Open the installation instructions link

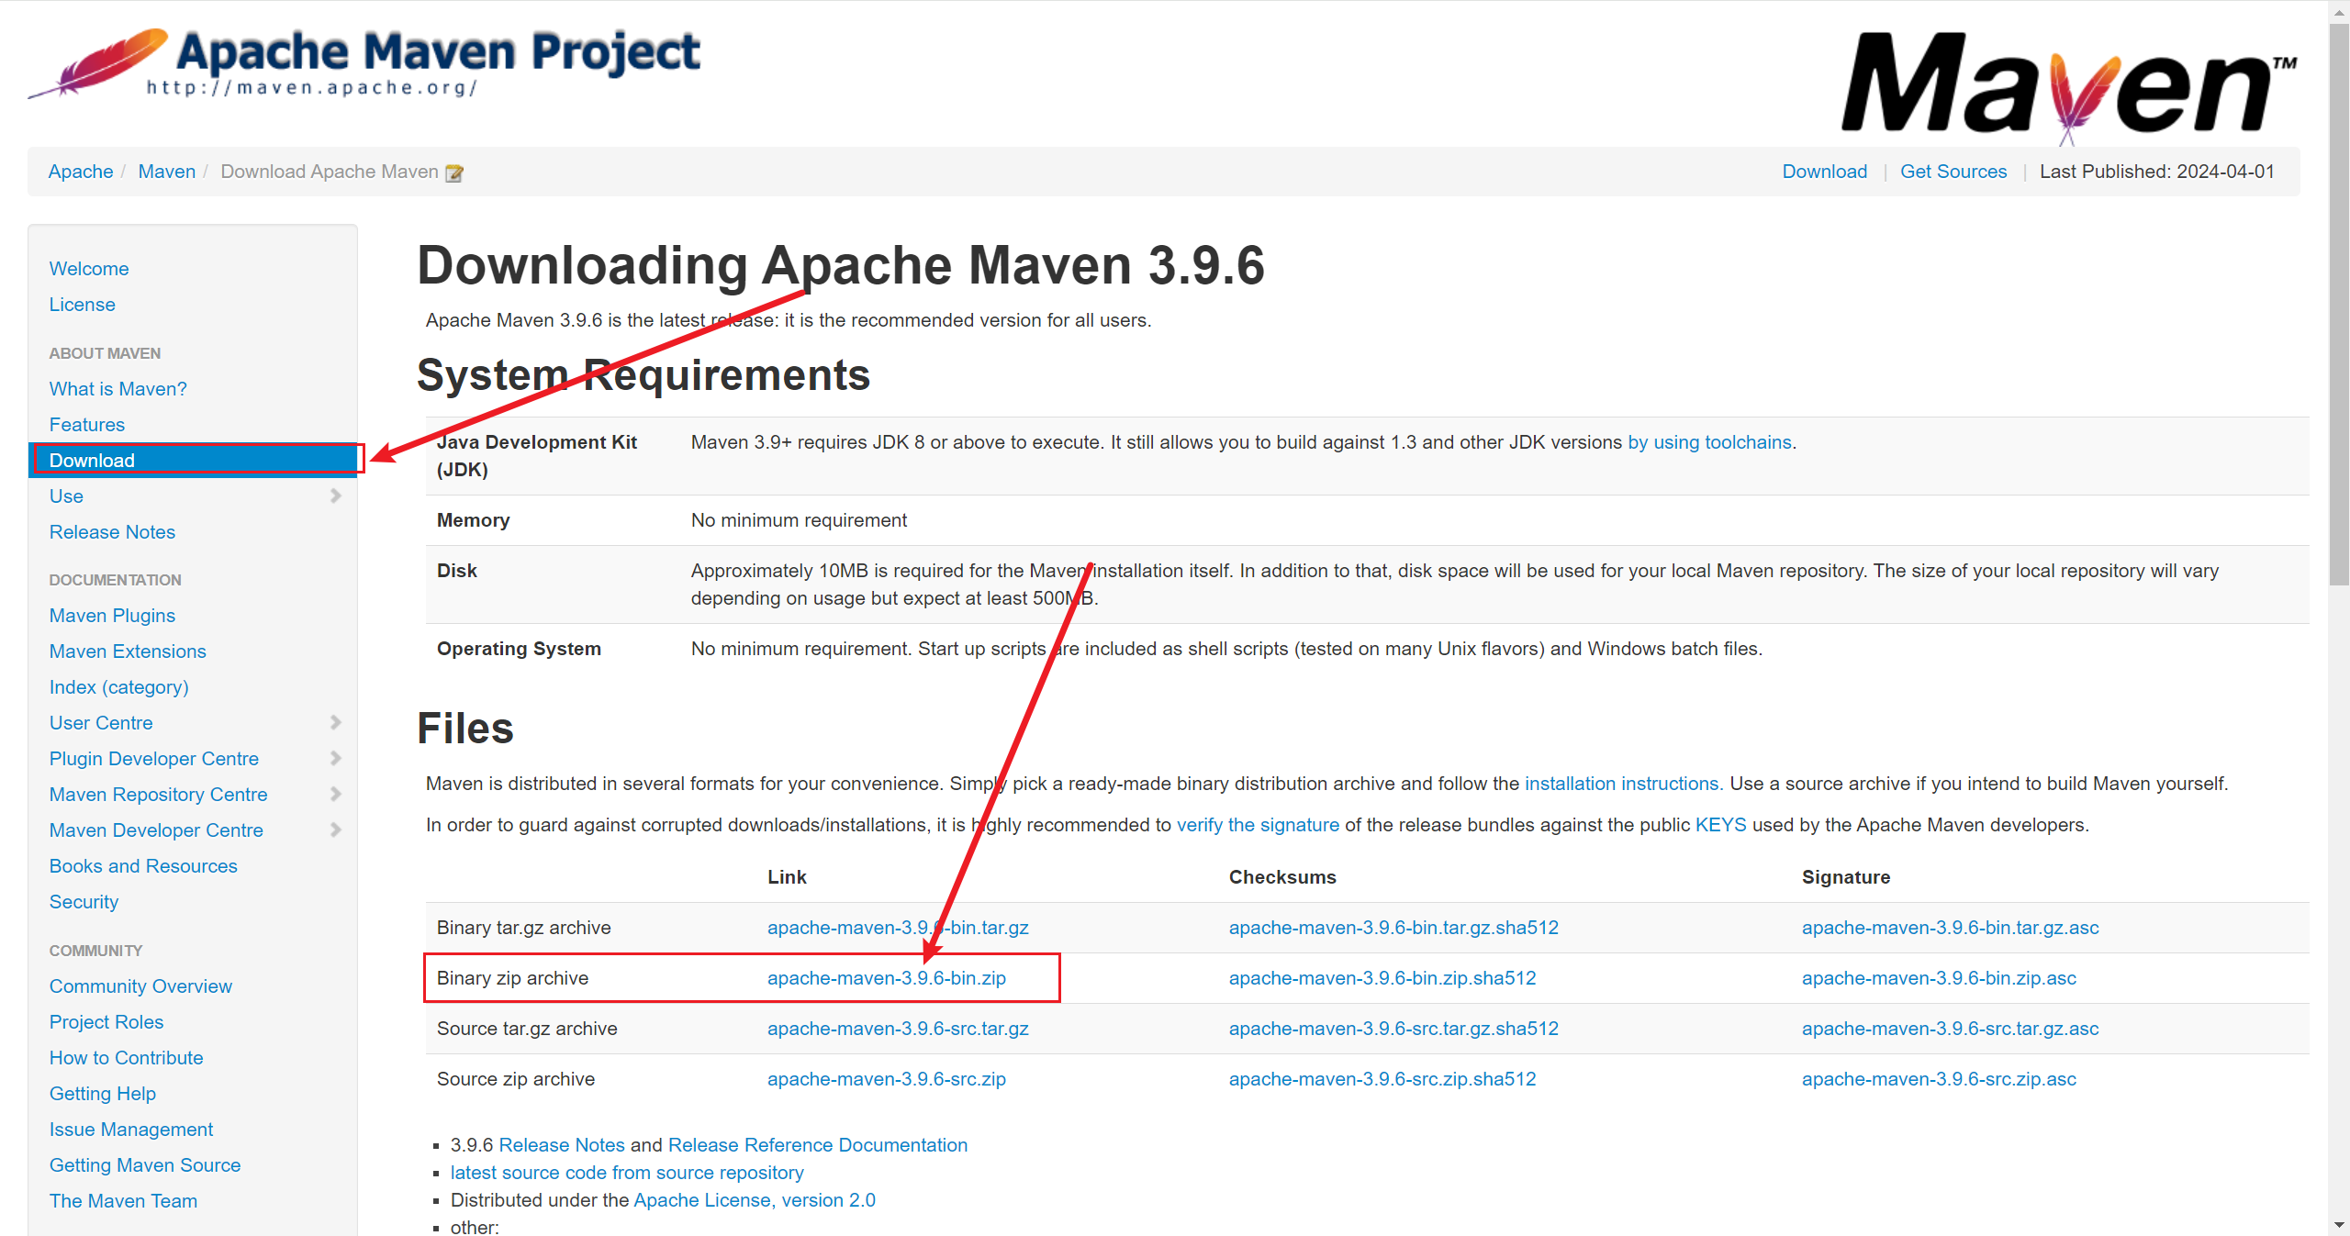coord(1621,784)
